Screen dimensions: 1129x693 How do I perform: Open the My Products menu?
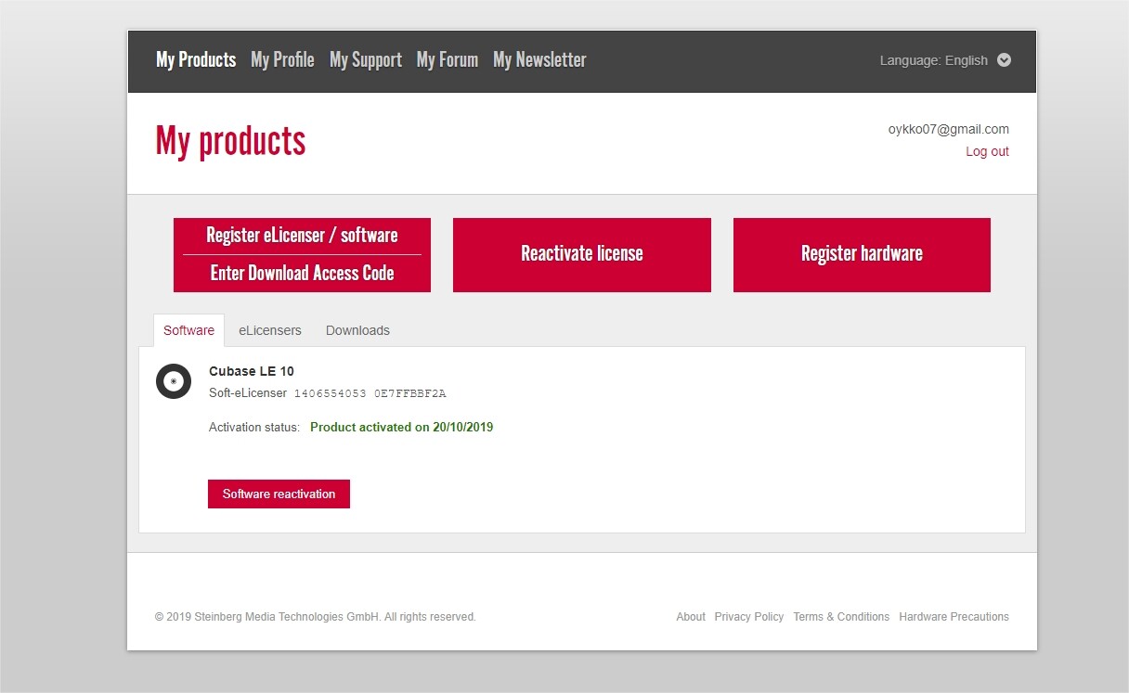point(196,60)
